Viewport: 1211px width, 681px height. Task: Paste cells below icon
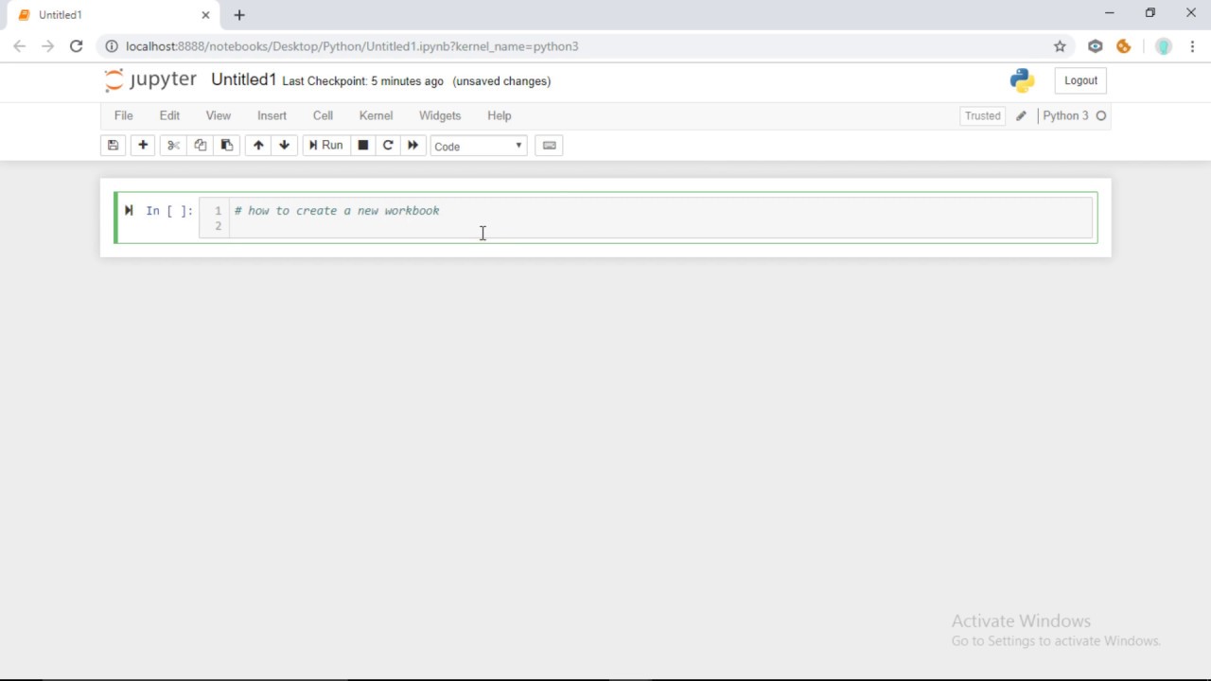click(x=226, y=146)
